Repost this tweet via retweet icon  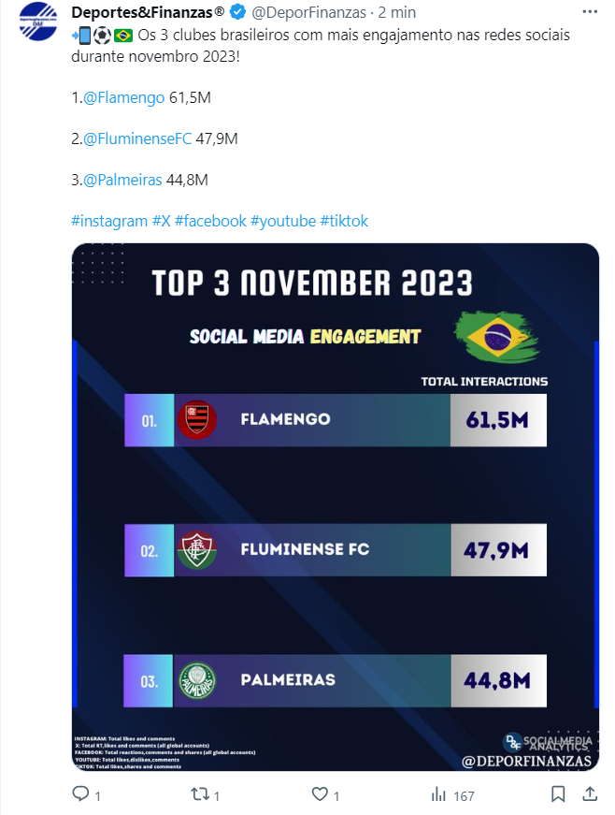pos(200,793)
